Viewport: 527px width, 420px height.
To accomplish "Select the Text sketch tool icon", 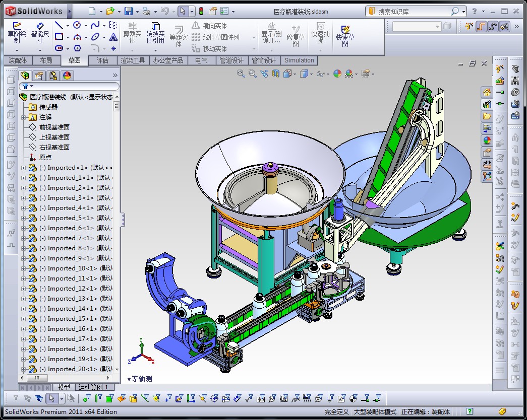I will (113, 37).
